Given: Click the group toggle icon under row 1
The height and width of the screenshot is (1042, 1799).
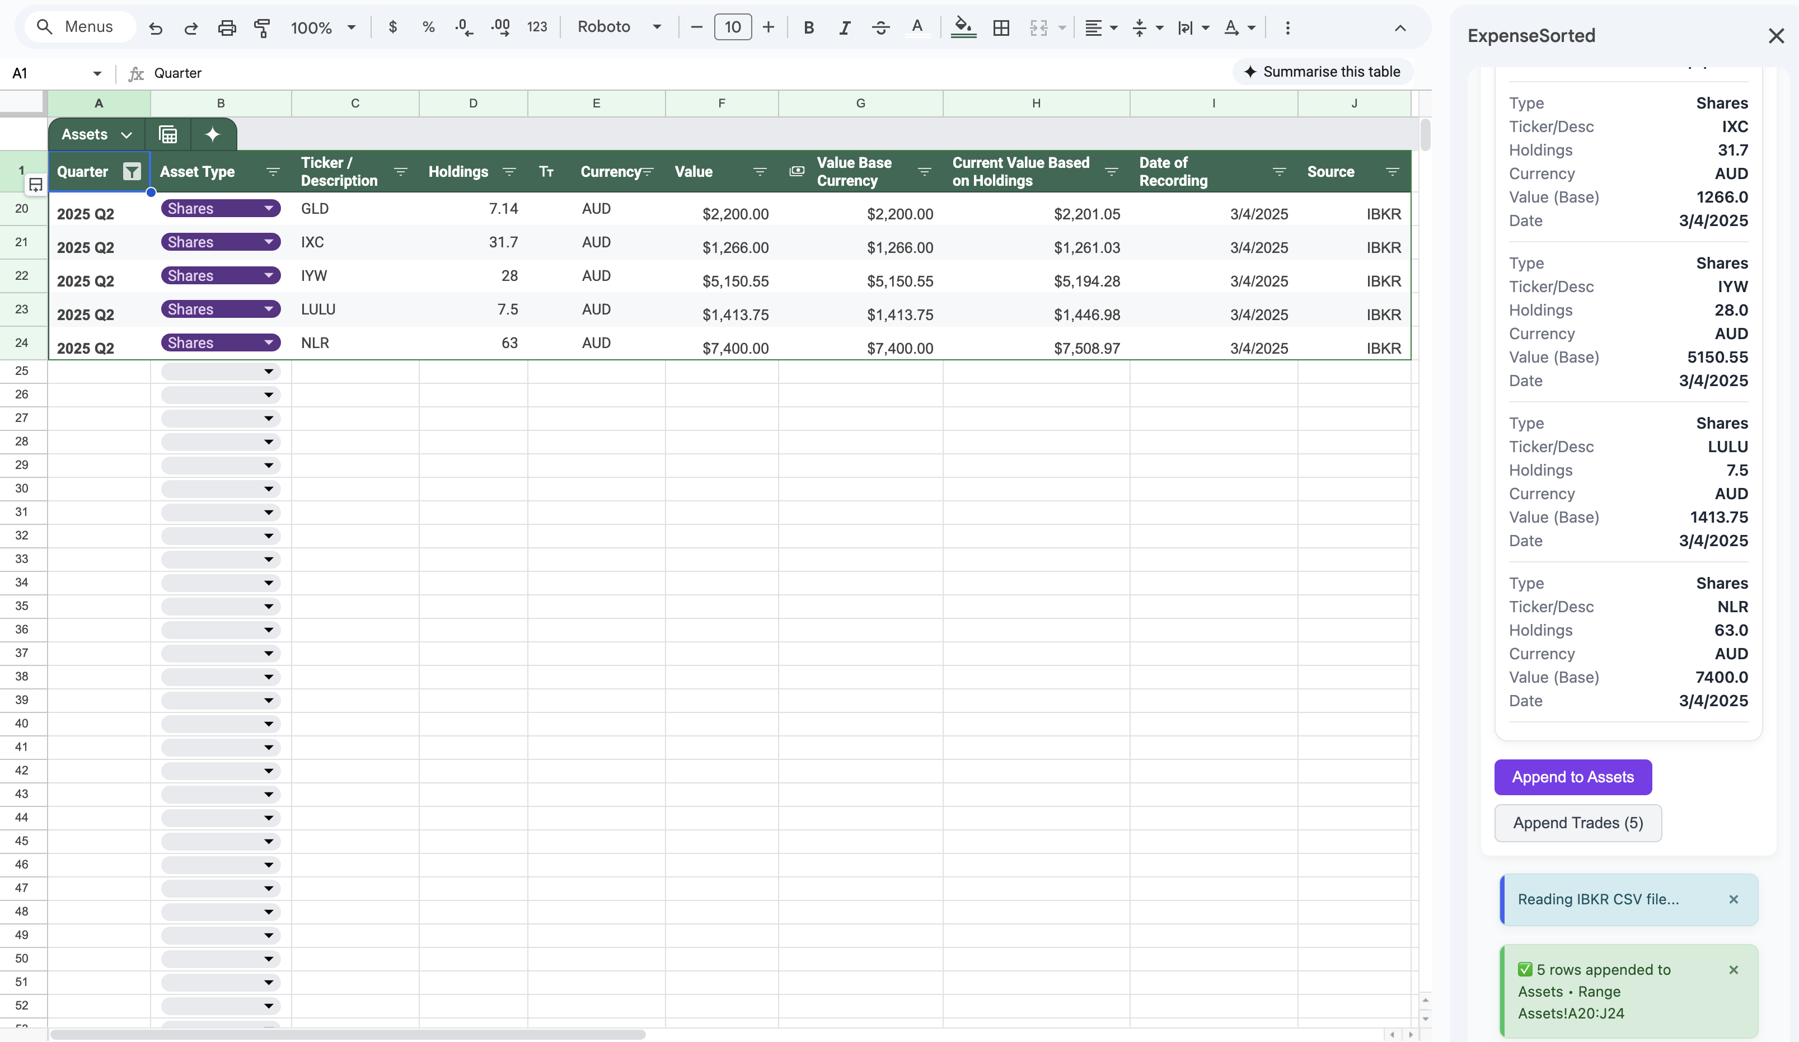Looking at the screenshot, I should [x=36, y=186].
